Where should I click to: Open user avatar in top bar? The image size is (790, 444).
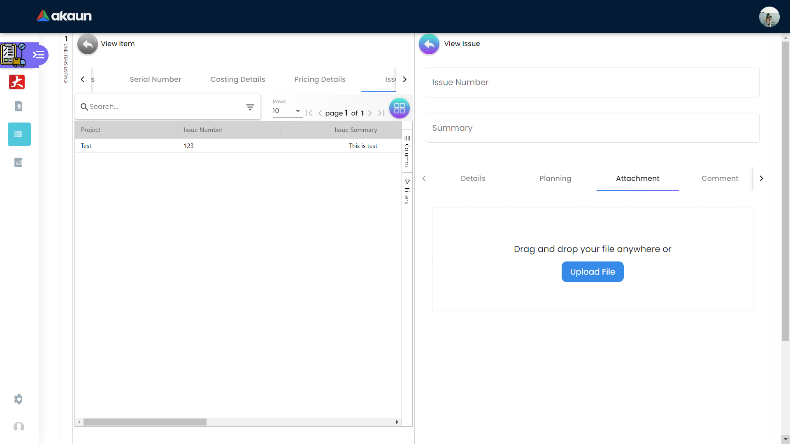tap(769, 17)
